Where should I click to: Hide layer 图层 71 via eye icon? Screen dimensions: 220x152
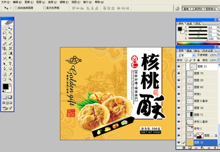[x=179, y=115]
